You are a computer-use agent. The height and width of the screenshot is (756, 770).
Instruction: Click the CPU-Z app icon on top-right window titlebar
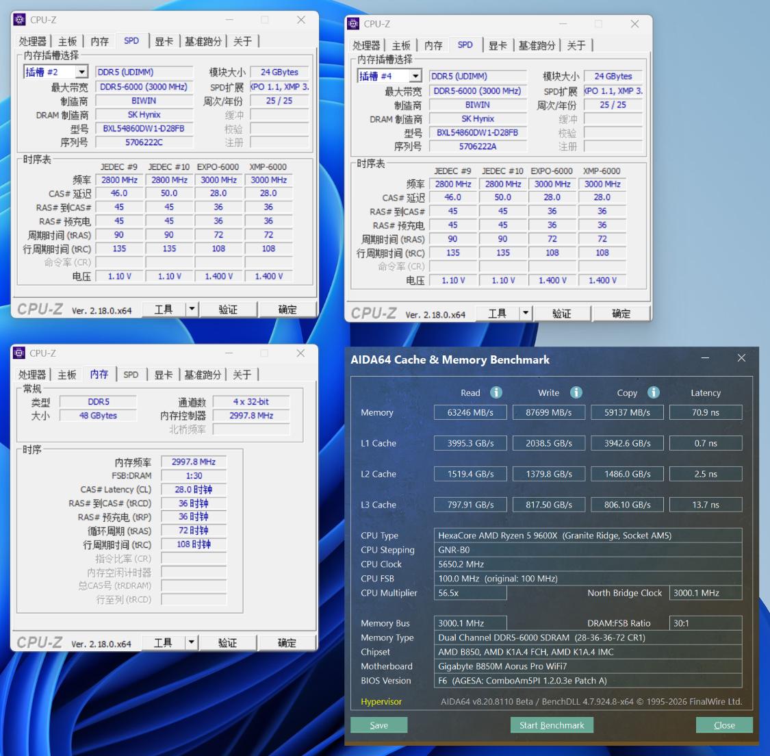(x=352, y=24)
